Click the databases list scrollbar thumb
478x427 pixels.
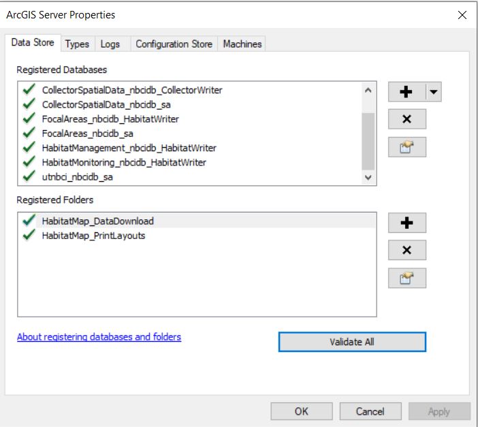[x=368, y=141]
